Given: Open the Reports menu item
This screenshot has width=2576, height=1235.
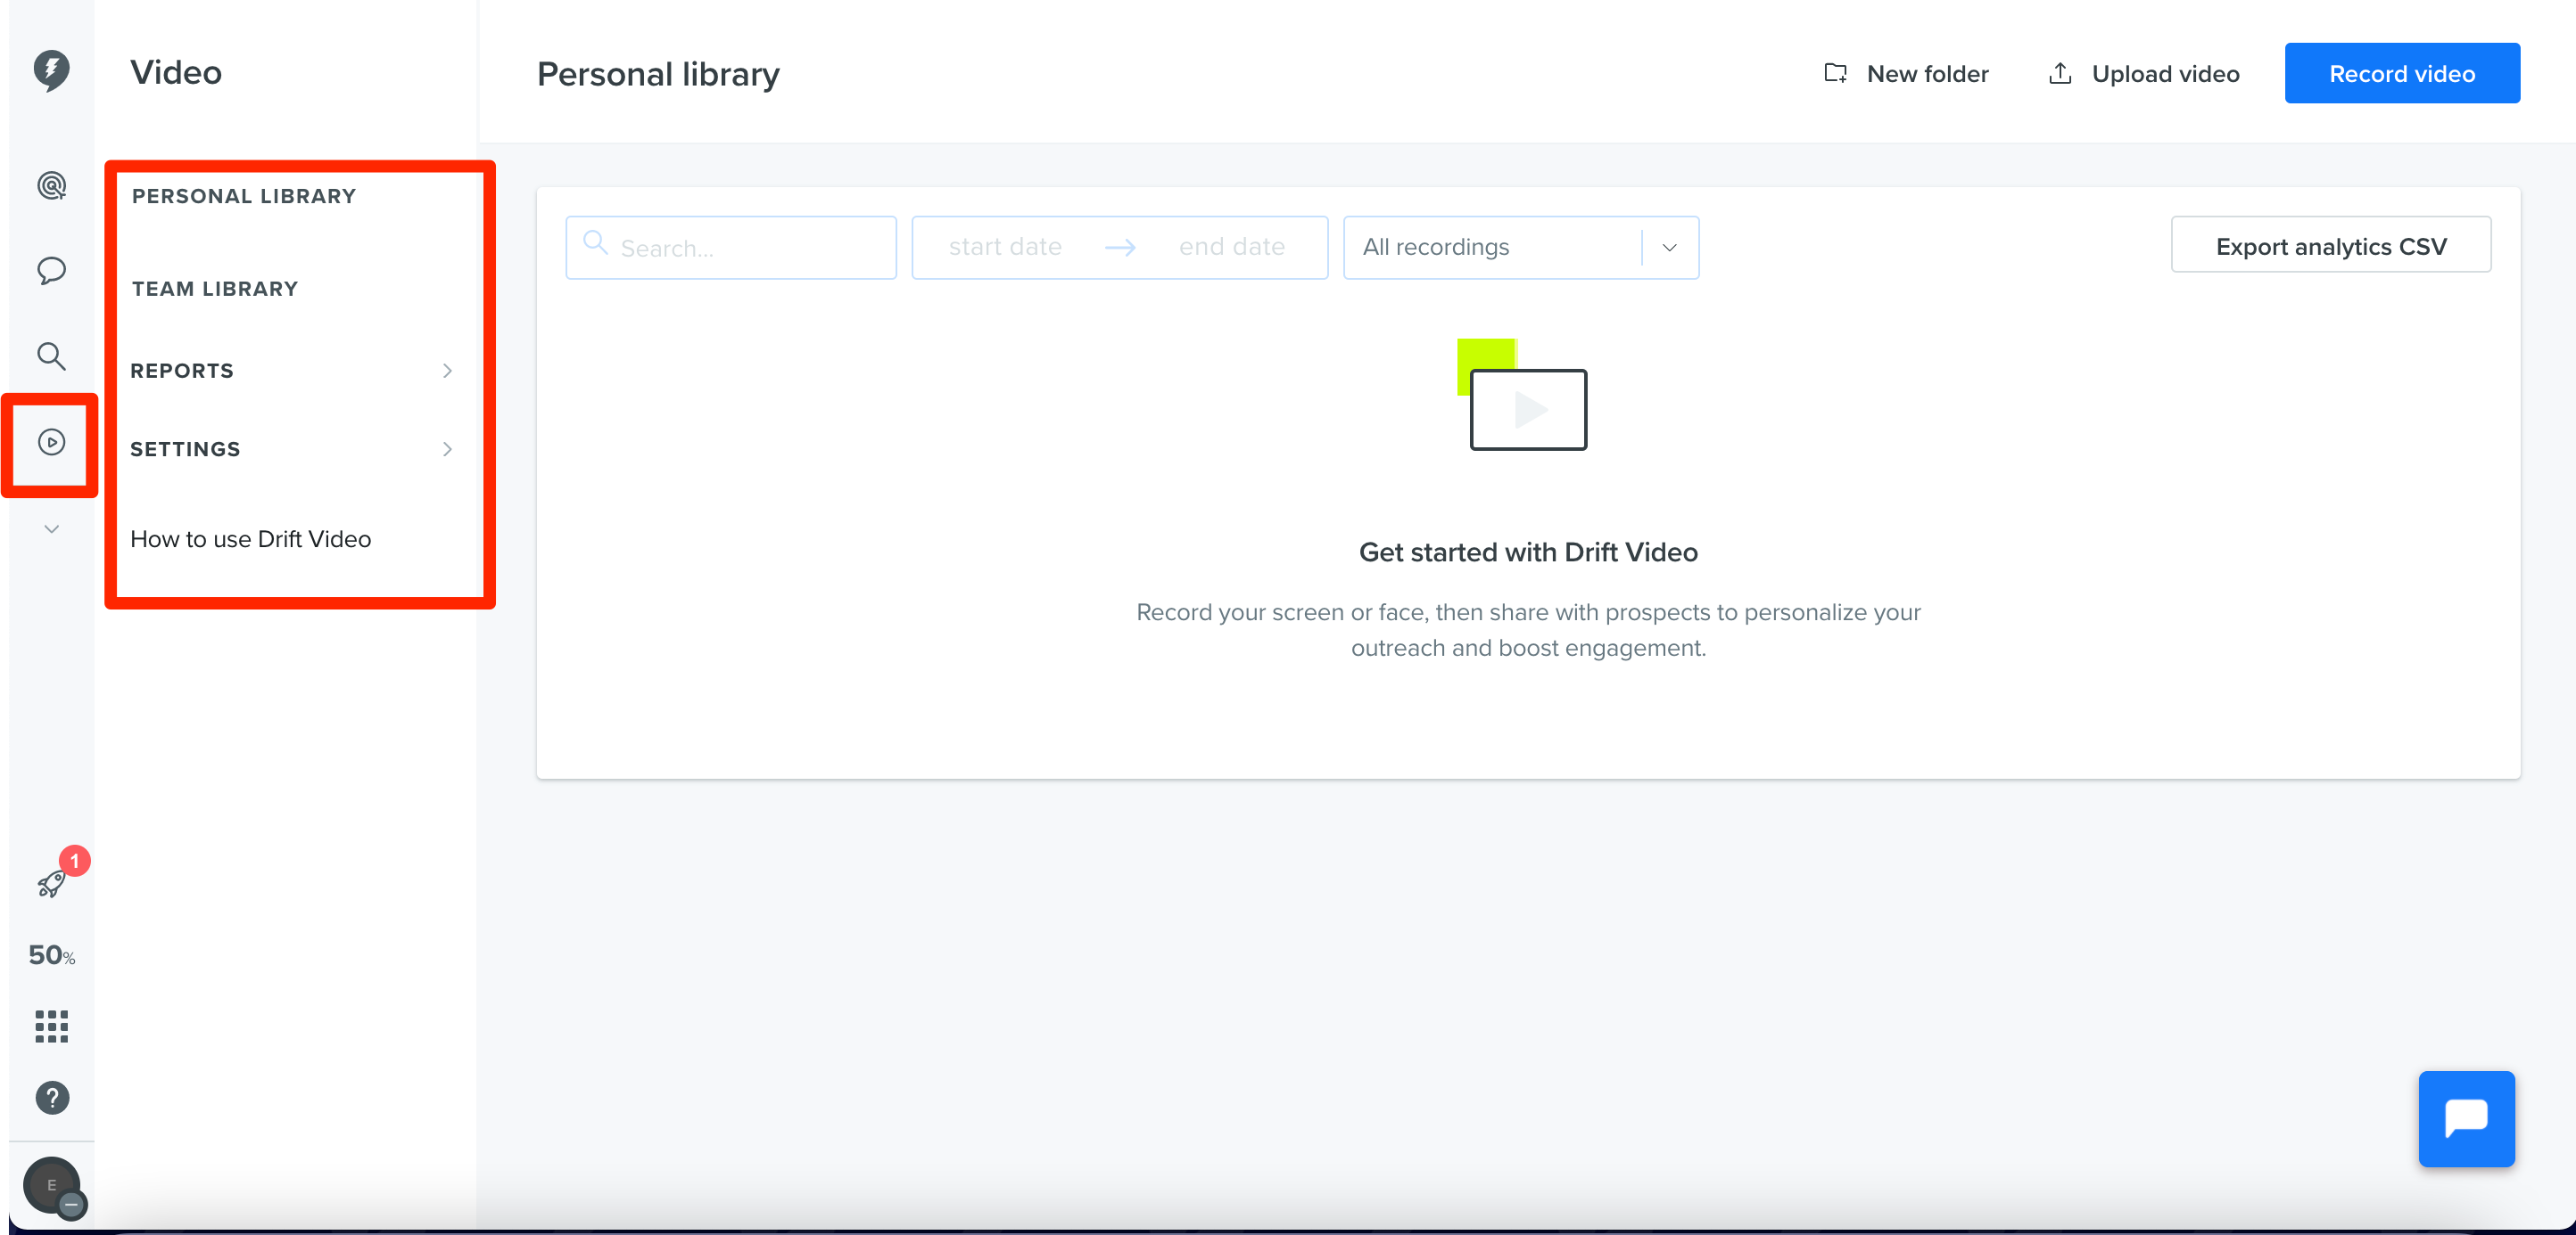Looking at the screenshot, I should pos(182,371).
